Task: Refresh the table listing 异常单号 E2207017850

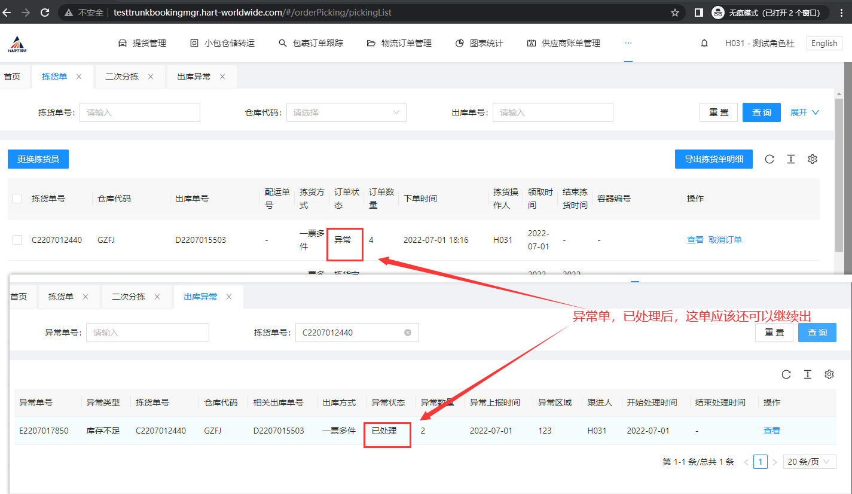Action: pyautogui.click(x=786, y=374)
